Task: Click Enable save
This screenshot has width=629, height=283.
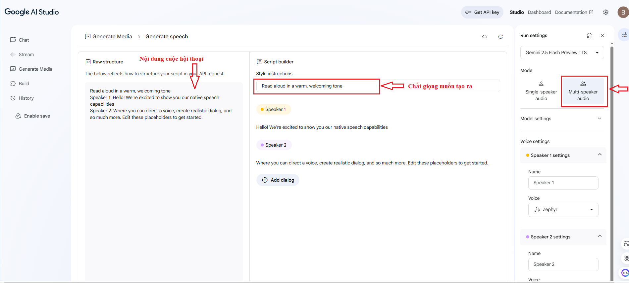Action: tap(32, 116)
